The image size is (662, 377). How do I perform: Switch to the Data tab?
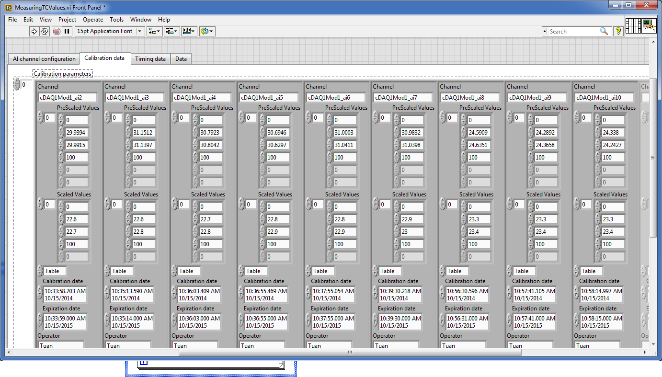pos(181,59)
